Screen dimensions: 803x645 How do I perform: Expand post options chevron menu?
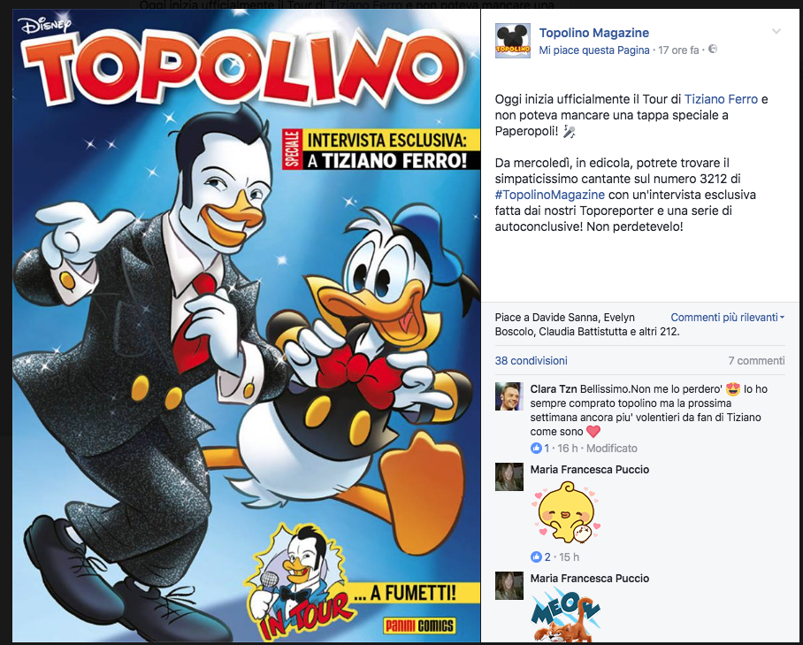pyautogui.click(x=776, y=31)
